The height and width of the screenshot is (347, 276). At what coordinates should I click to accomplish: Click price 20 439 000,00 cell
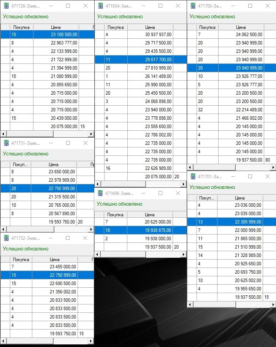coord(56,118)
